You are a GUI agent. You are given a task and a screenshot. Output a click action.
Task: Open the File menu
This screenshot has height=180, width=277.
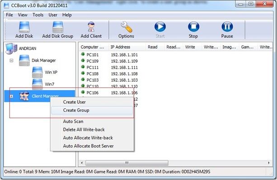pos(9,15)
